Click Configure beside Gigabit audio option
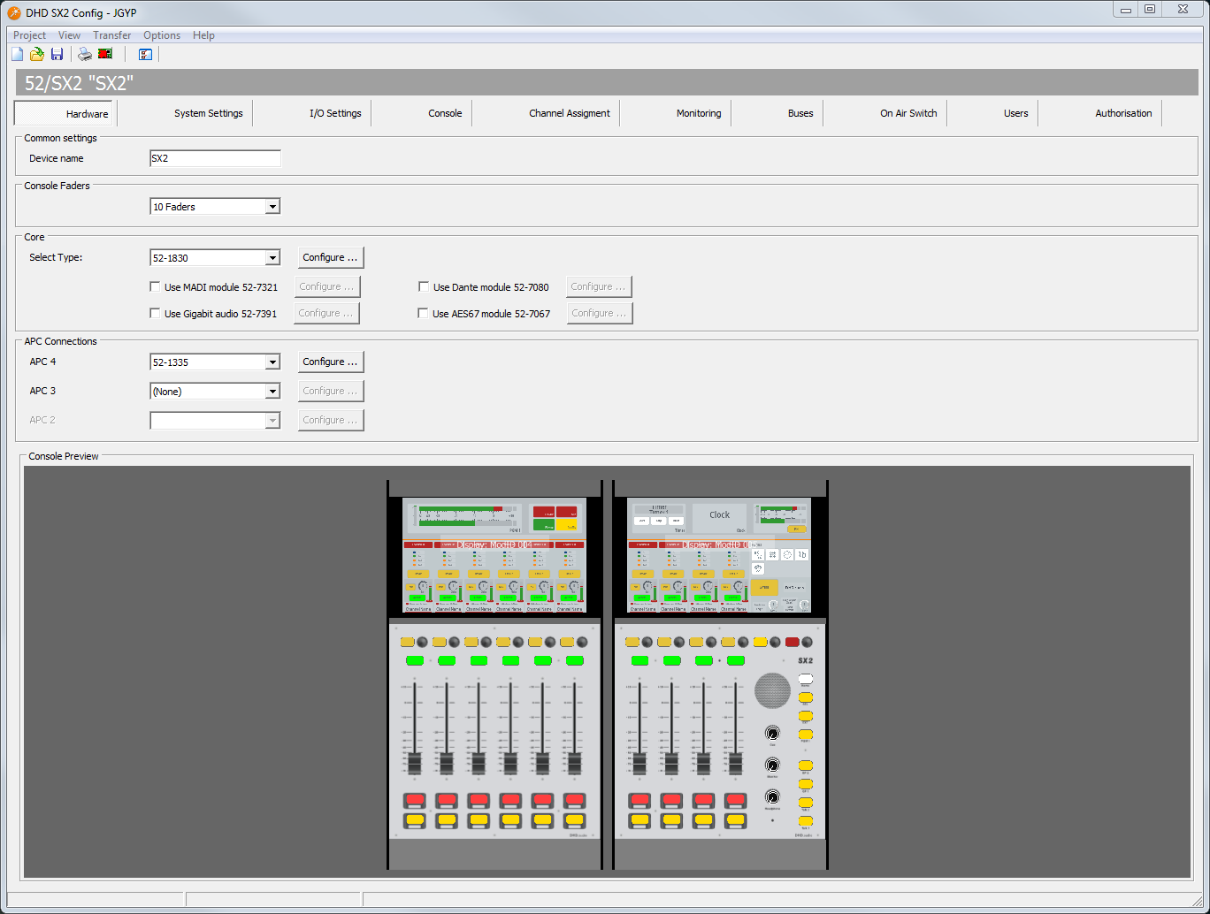1210x914 pixels. 326,313
